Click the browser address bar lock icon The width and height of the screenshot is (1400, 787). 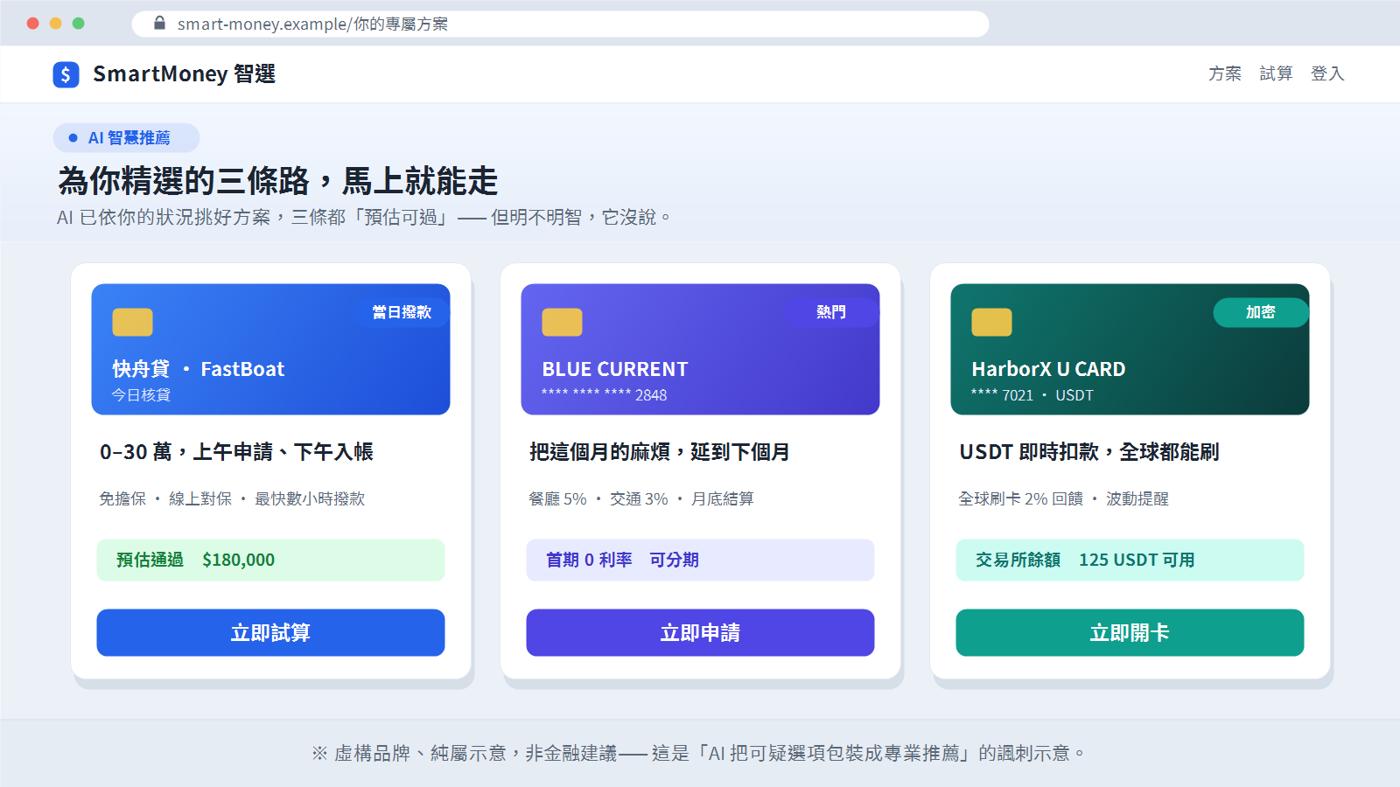tap(159, 24)
